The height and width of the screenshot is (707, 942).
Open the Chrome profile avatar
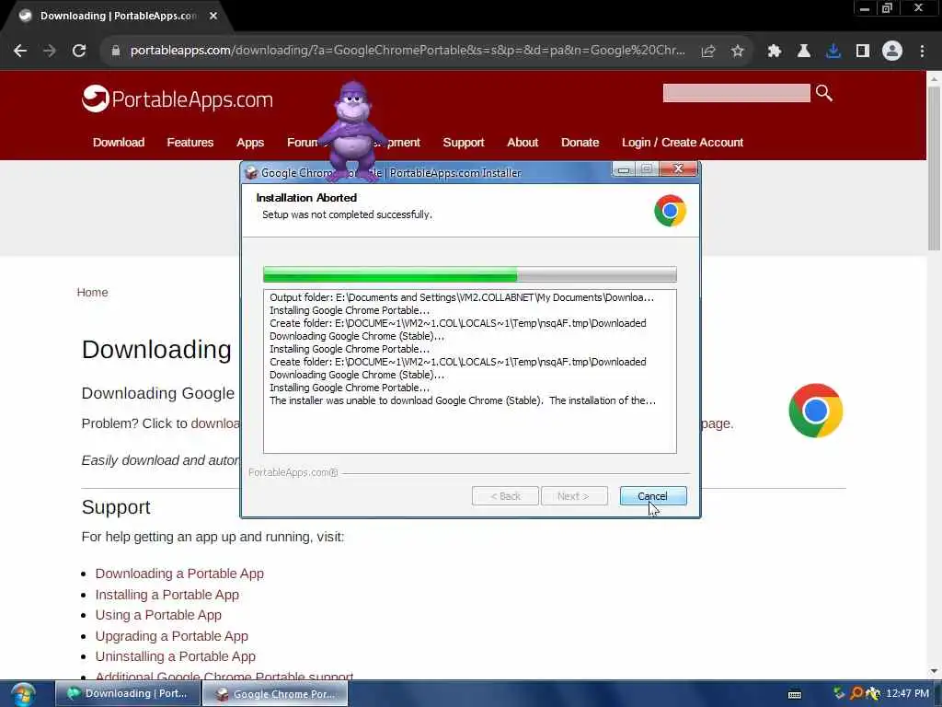coord(892,52)
